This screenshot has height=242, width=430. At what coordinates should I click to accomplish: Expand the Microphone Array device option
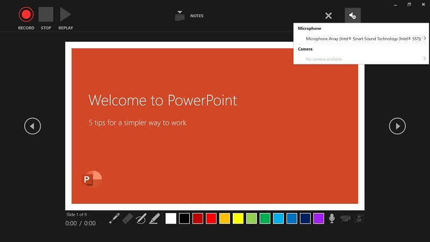[361, 39]
